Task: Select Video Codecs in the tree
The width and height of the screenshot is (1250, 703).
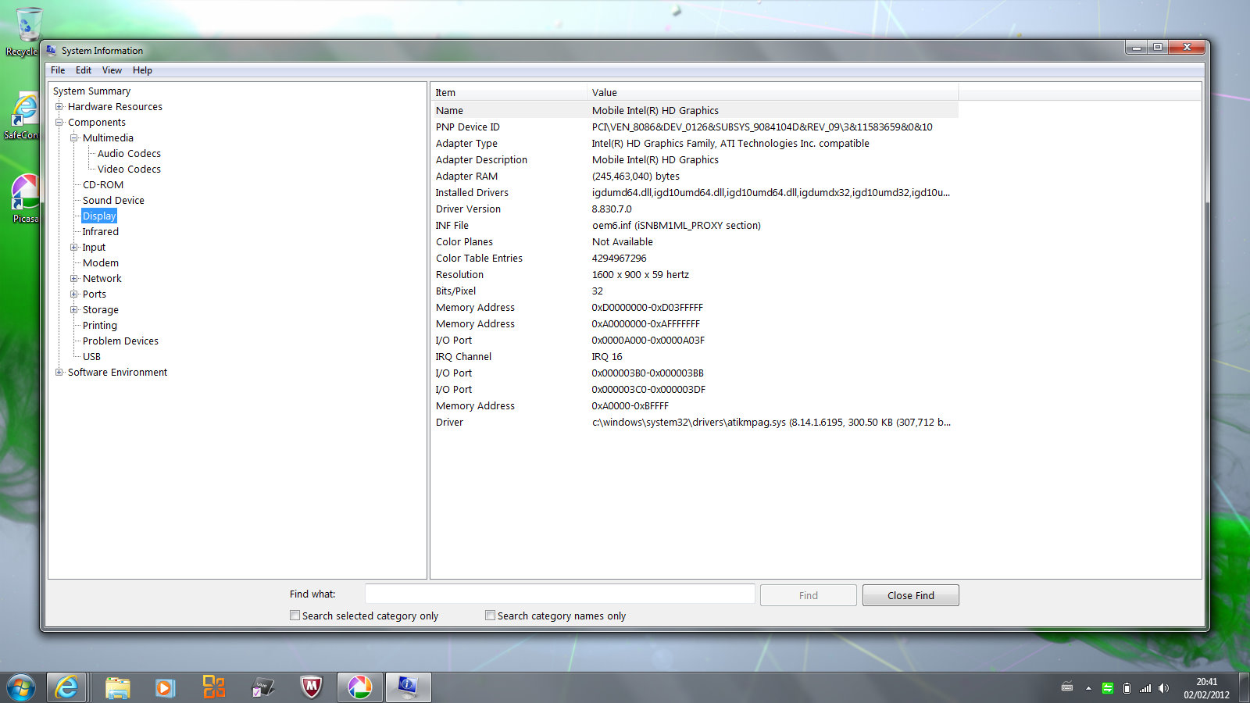Action: tap(129, 170)
